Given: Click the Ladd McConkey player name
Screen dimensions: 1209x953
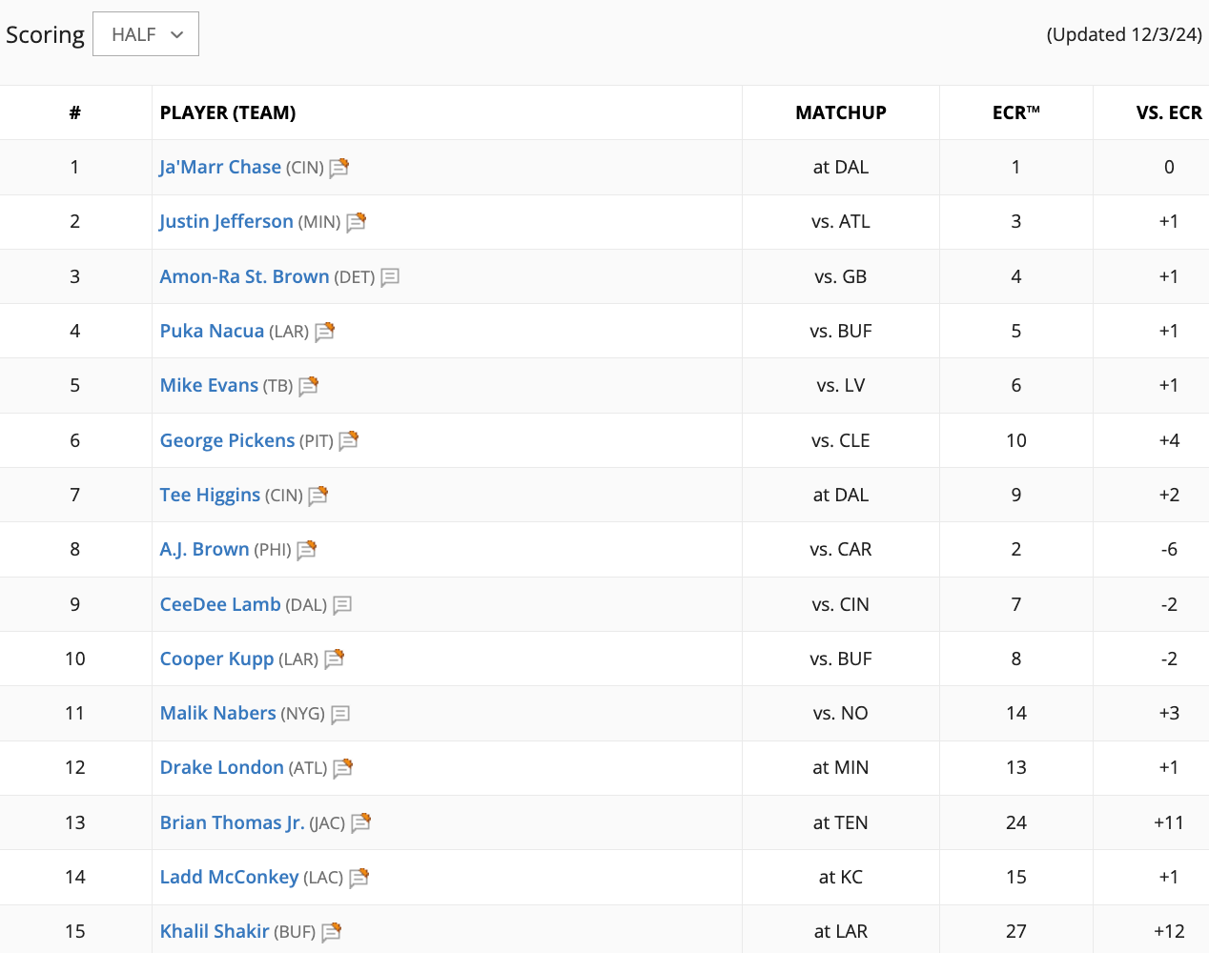Looking at the screenshot, I should coord(229,877).
